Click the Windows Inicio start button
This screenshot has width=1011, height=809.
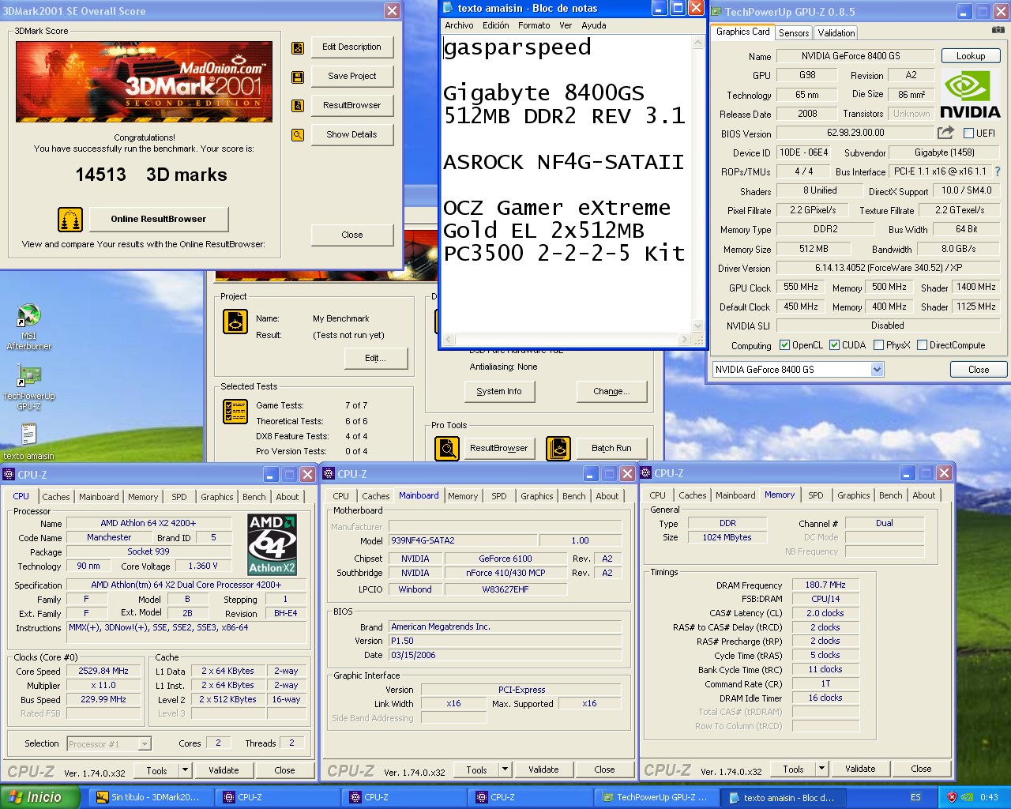(x=39, y=797)
